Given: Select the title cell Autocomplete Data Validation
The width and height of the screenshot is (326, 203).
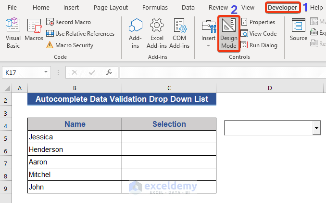Looking at the screenshot, I should pos(122,99).
